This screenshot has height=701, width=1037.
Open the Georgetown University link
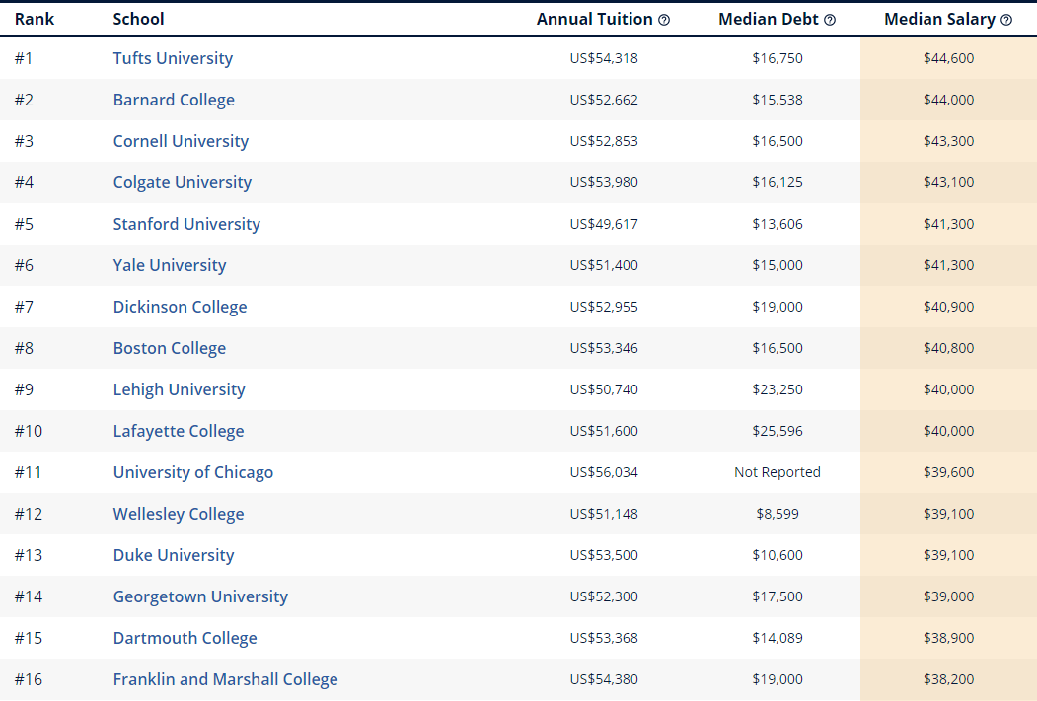click(x=200, y=596)
